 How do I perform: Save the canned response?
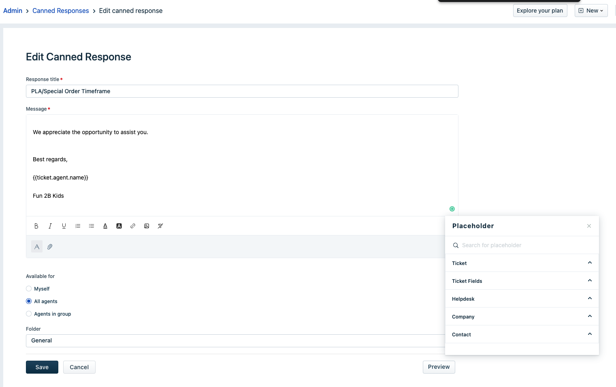click(x=42, y=367)
